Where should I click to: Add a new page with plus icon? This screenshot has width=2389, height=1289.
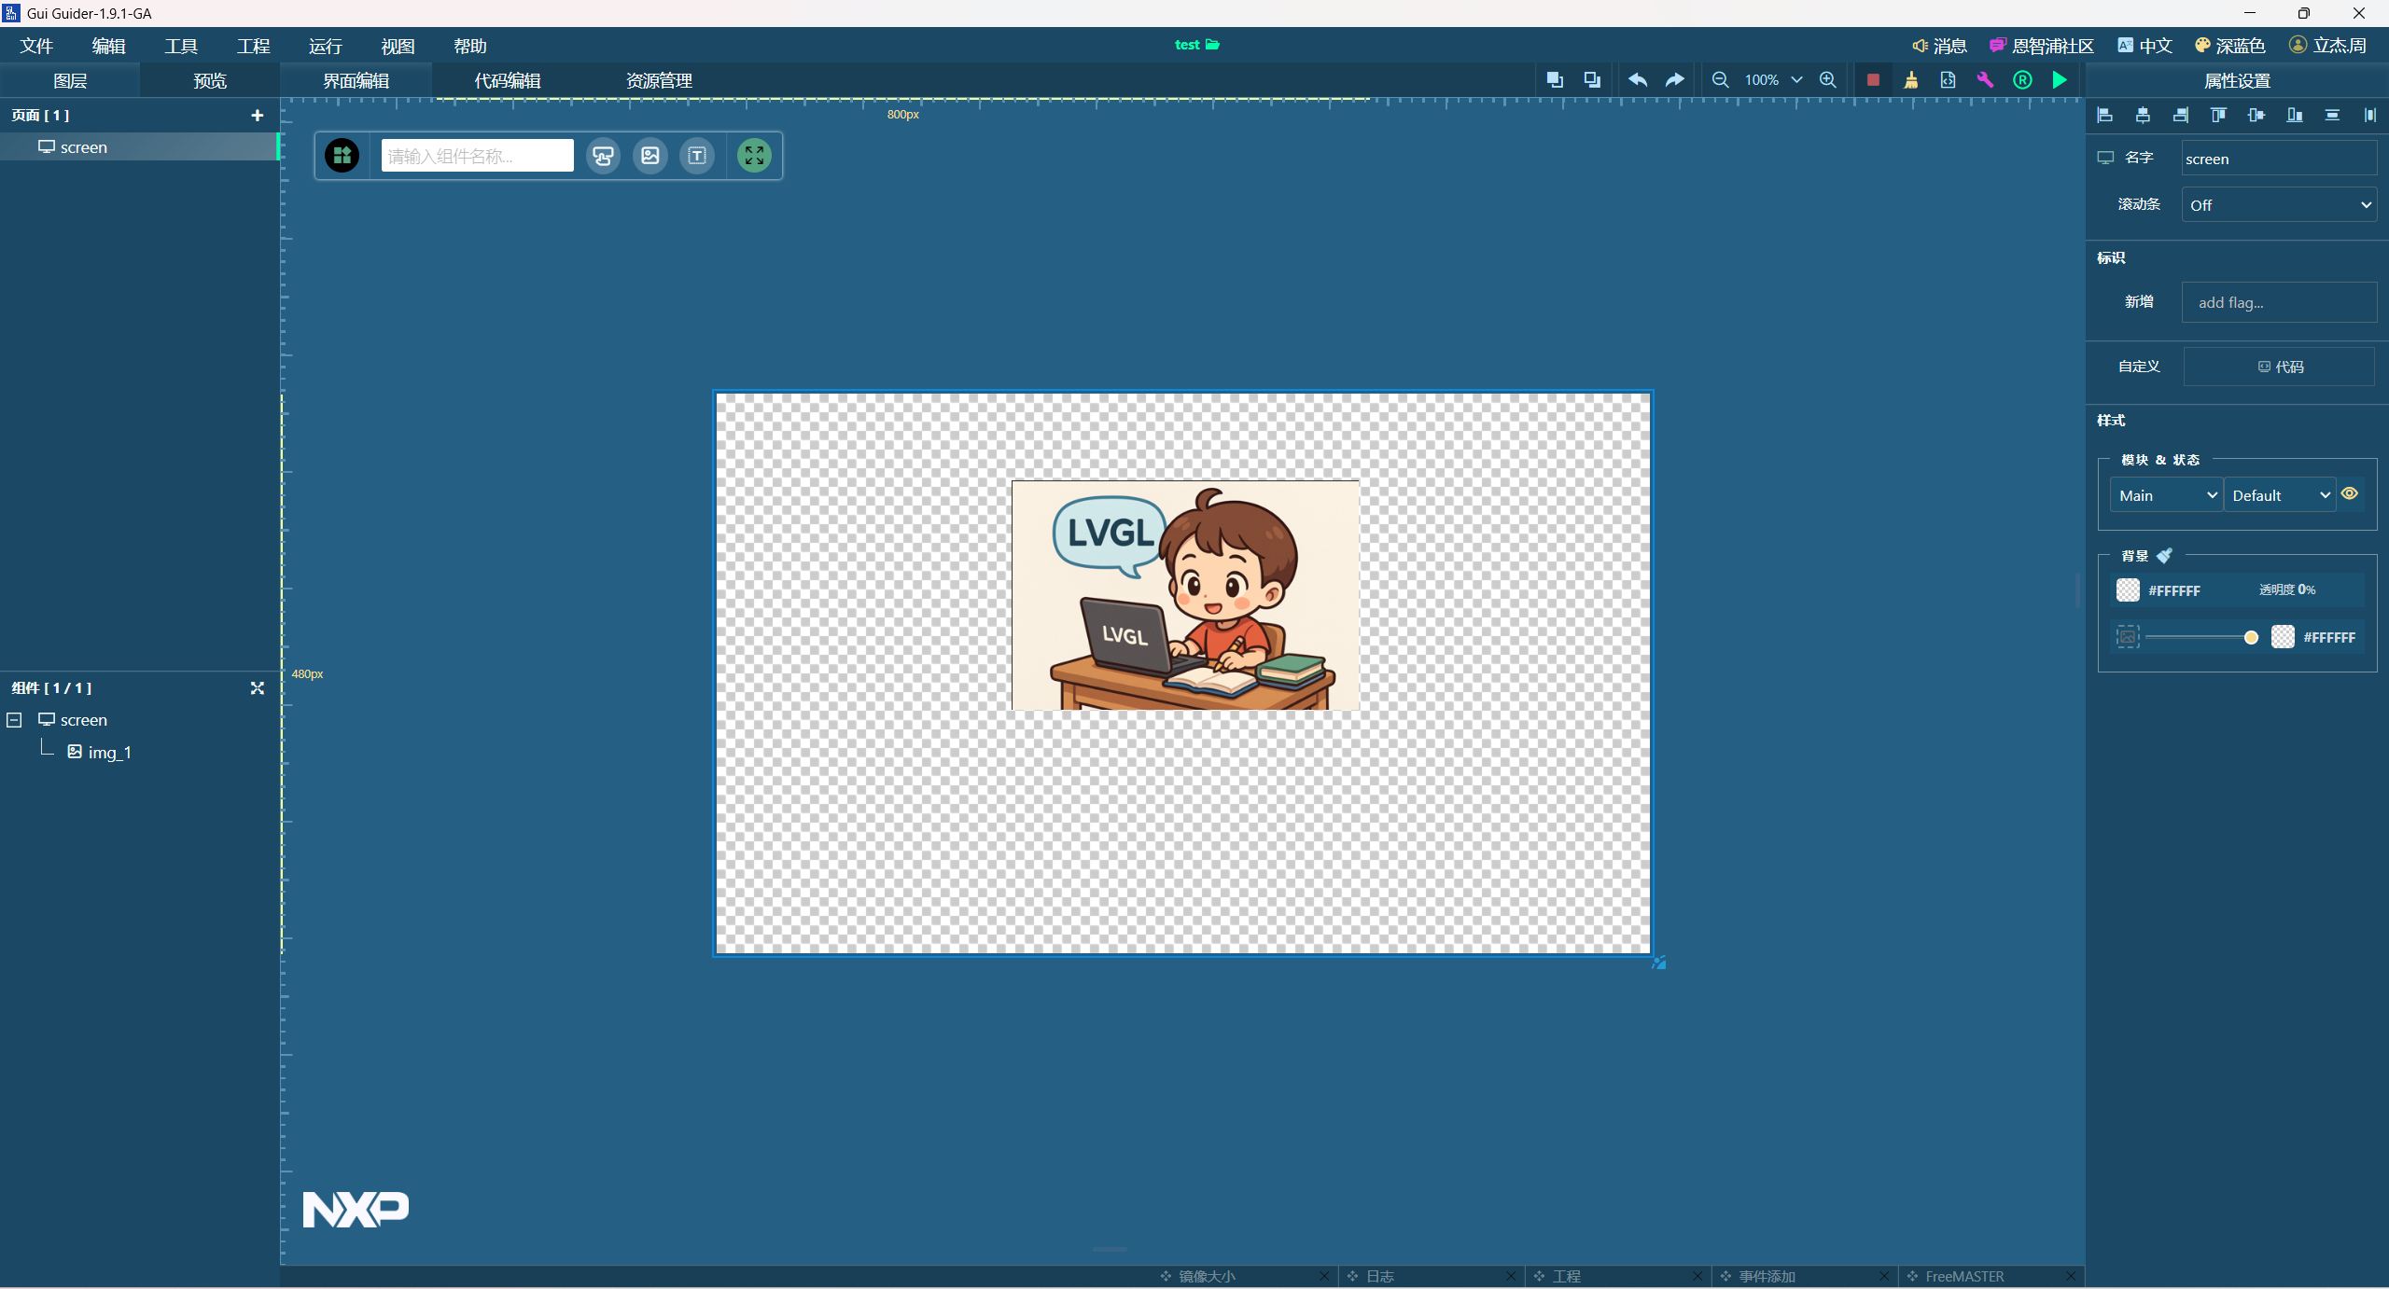tap(258, 115)
